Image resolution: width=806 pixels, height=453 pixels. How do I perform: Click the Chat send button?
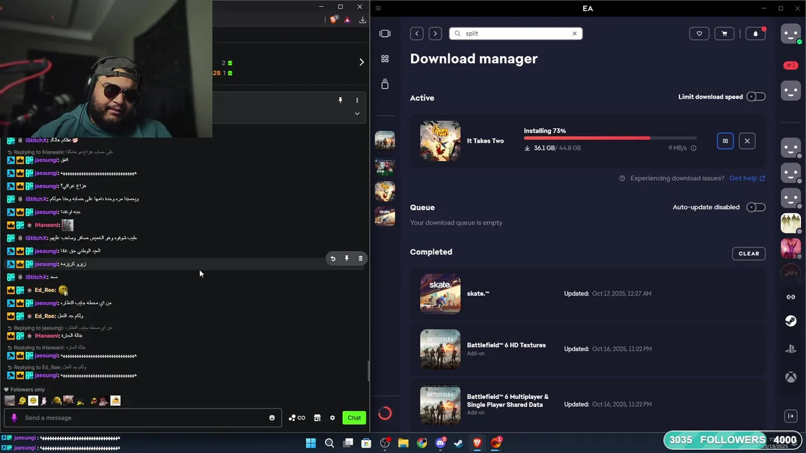point(354,418)
